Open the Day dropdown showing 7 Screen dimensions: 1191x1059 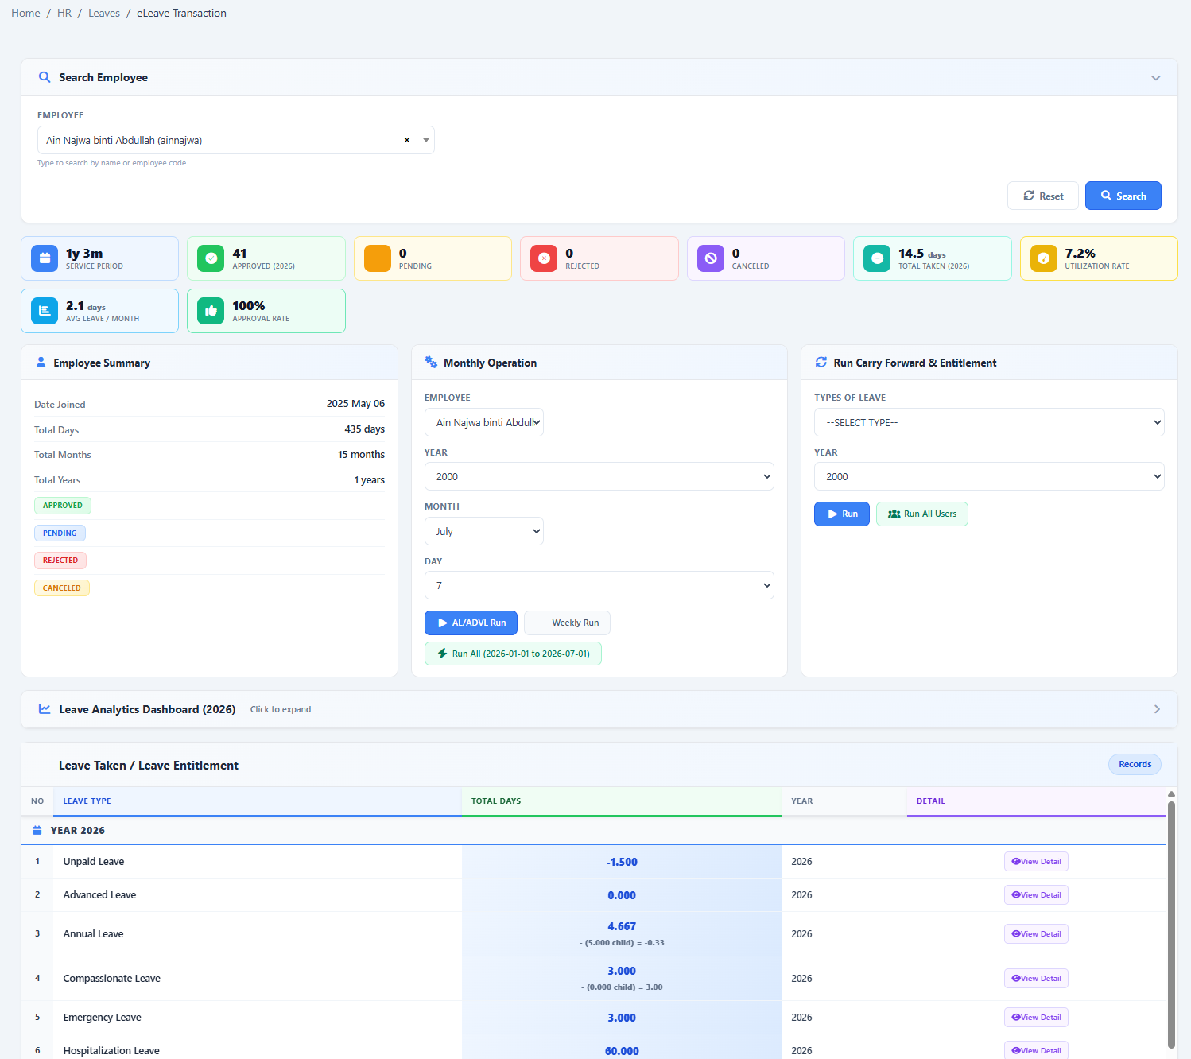click(599, 585)
